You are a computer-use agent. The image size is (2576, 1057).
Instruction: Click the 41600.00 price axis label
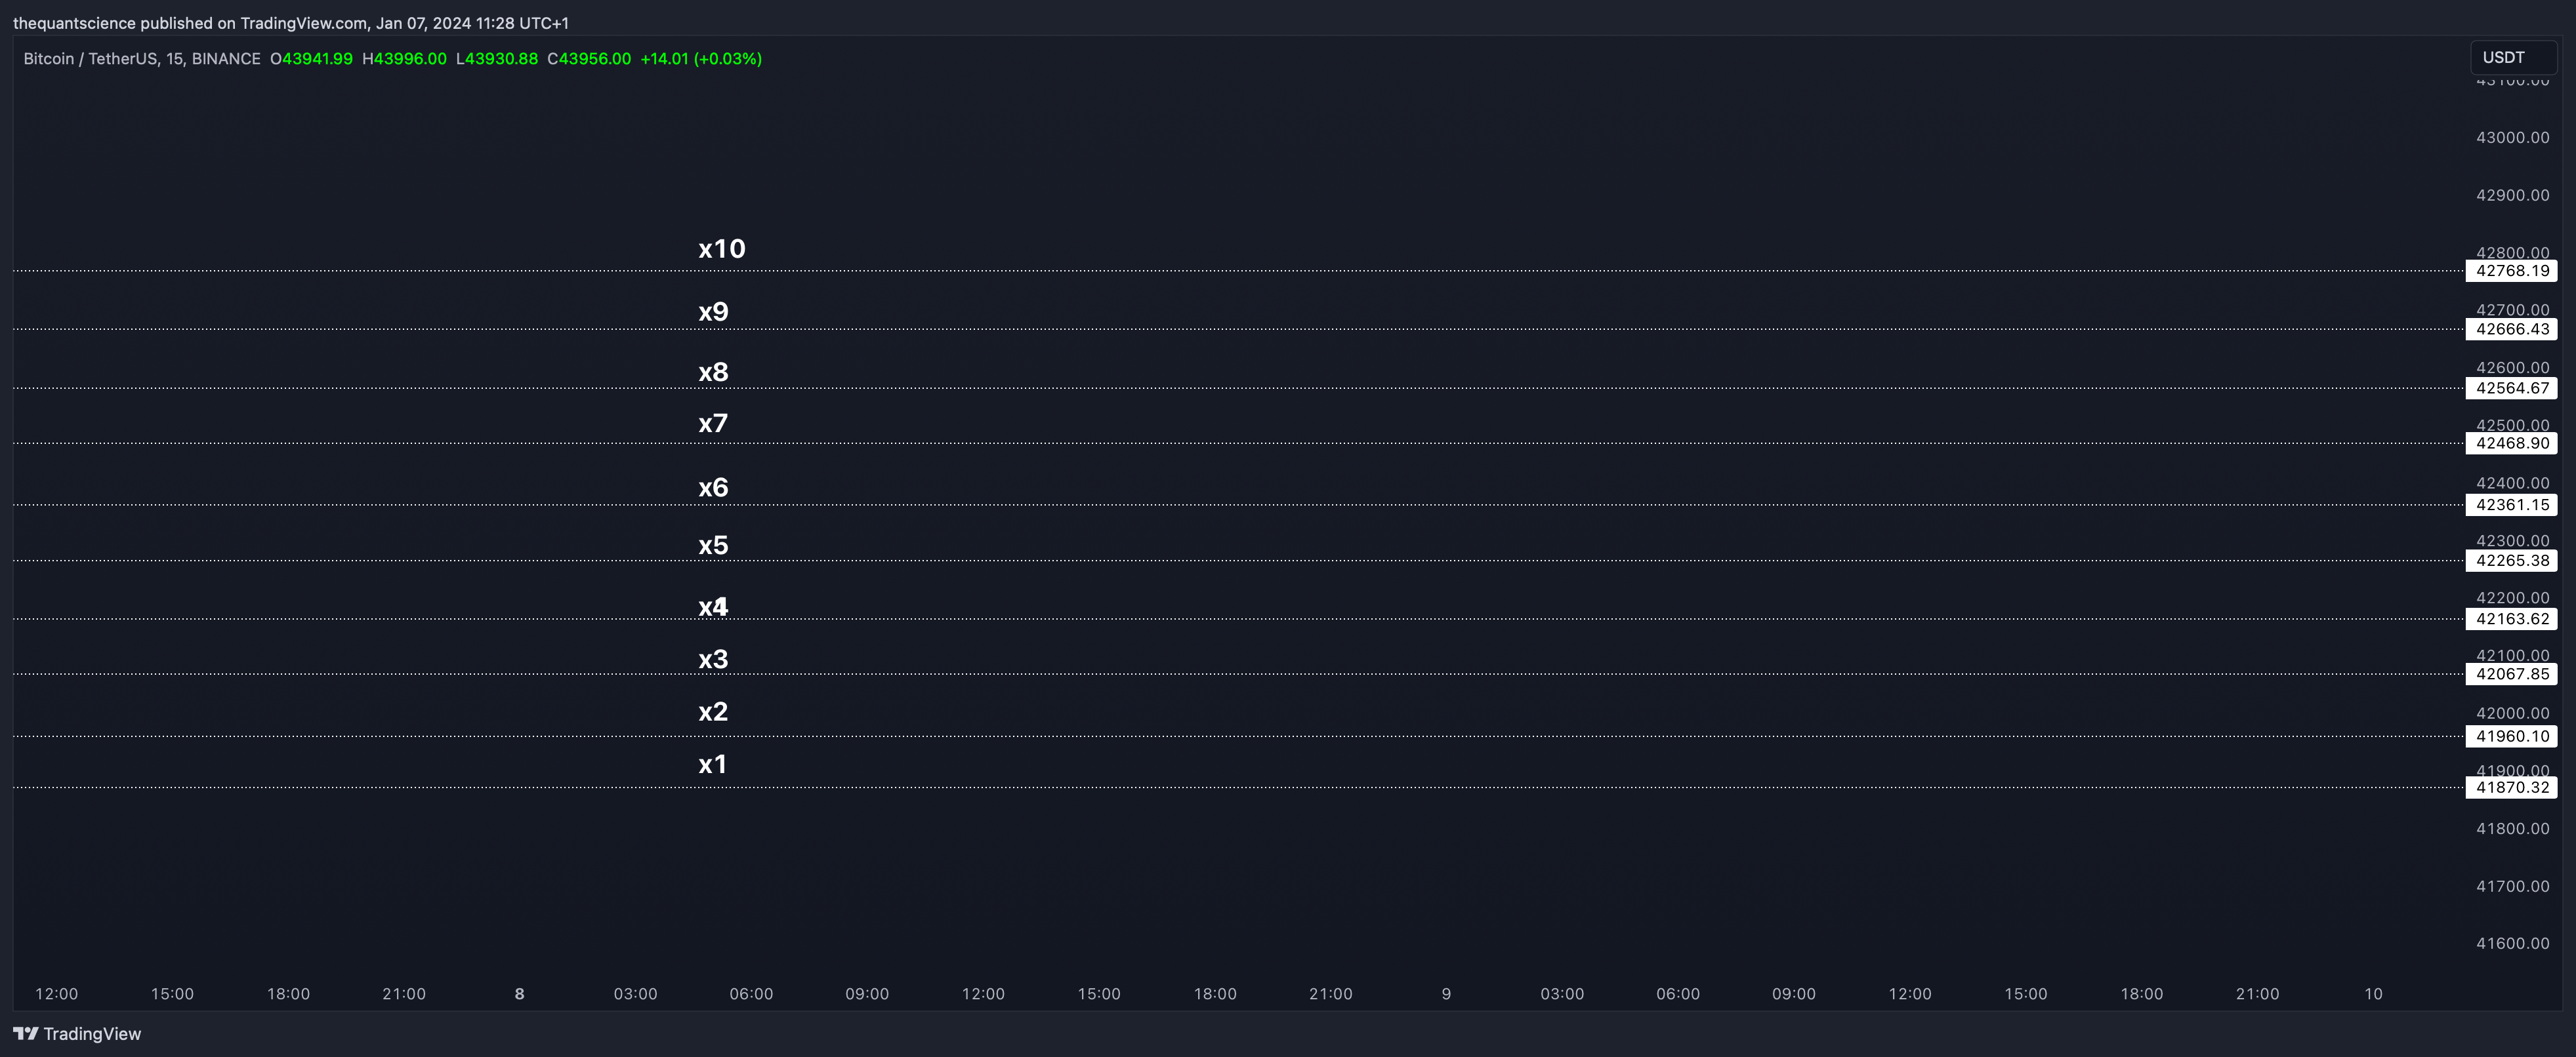[2512, 943]
